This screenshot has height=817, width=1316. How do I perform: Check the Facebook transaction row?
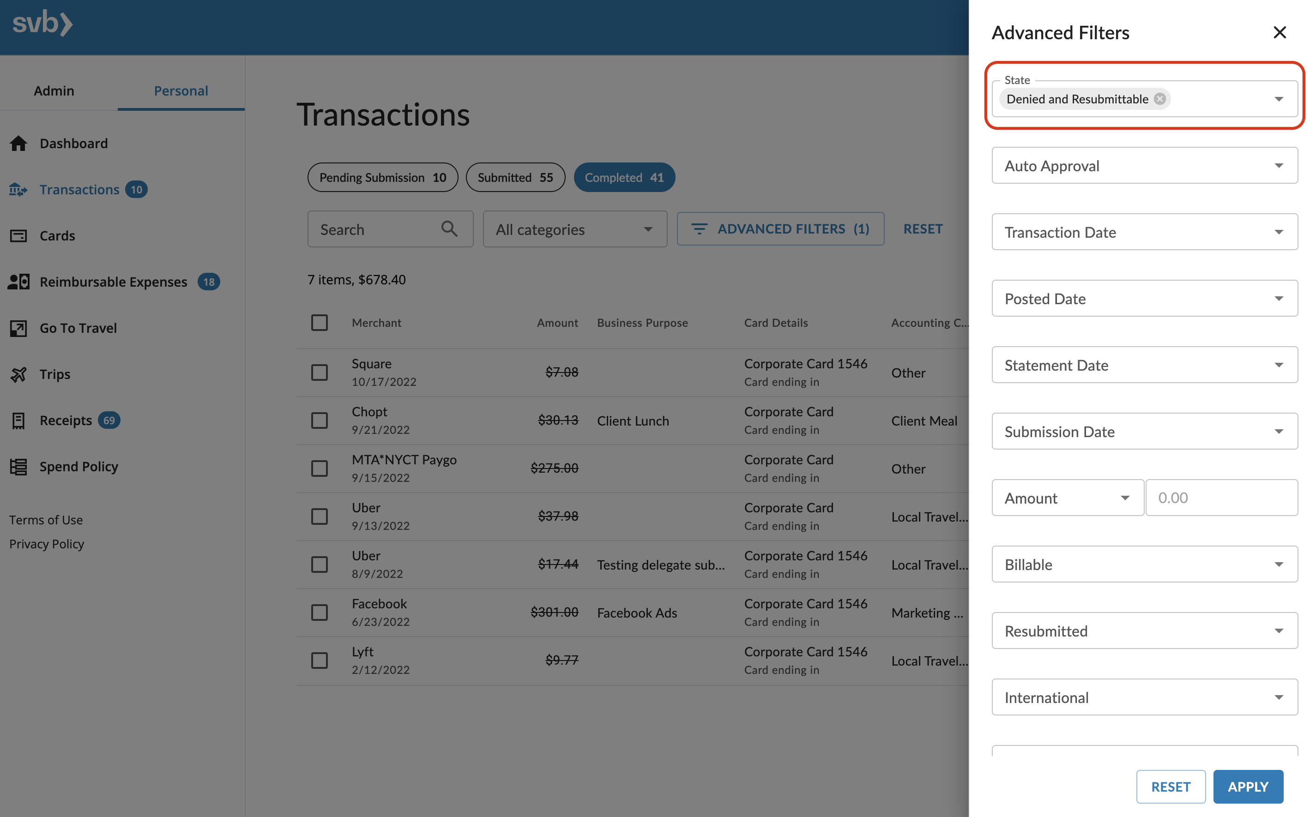(x=320, y=612)
